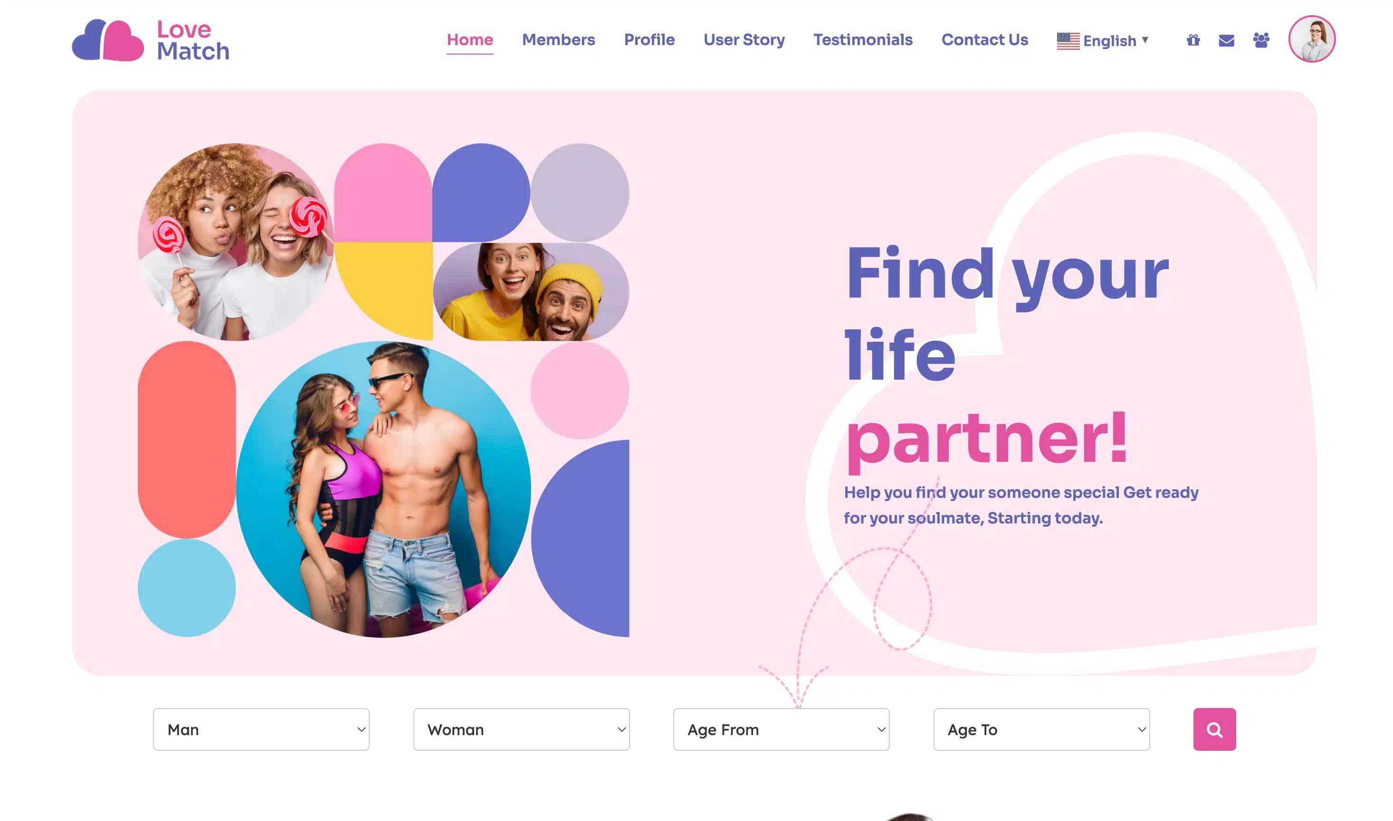This screenshot has height=821, width=1393.
Task: Open the user profile avatar
Action: 1312,39
